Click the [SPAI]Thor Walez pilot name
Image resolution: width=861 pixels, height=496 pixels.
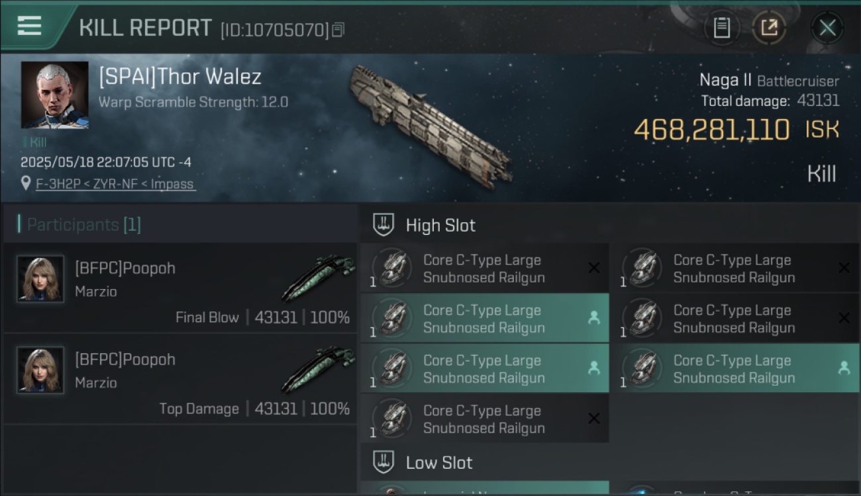coord(180,77)
